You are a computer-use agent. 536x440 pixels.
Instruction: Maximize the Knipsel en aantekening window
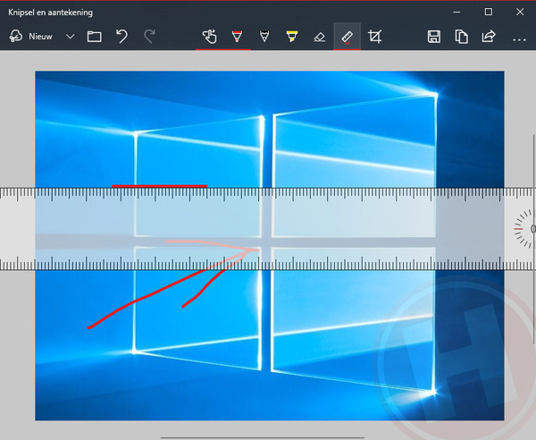pyautogui.click(x=489, y=12)
